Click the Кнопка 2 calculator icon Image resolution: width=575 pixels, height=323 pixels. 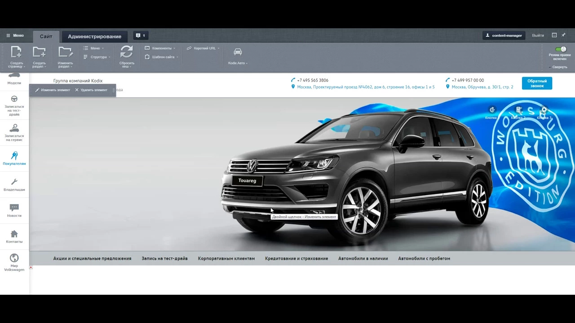click(x=518, y=110)
